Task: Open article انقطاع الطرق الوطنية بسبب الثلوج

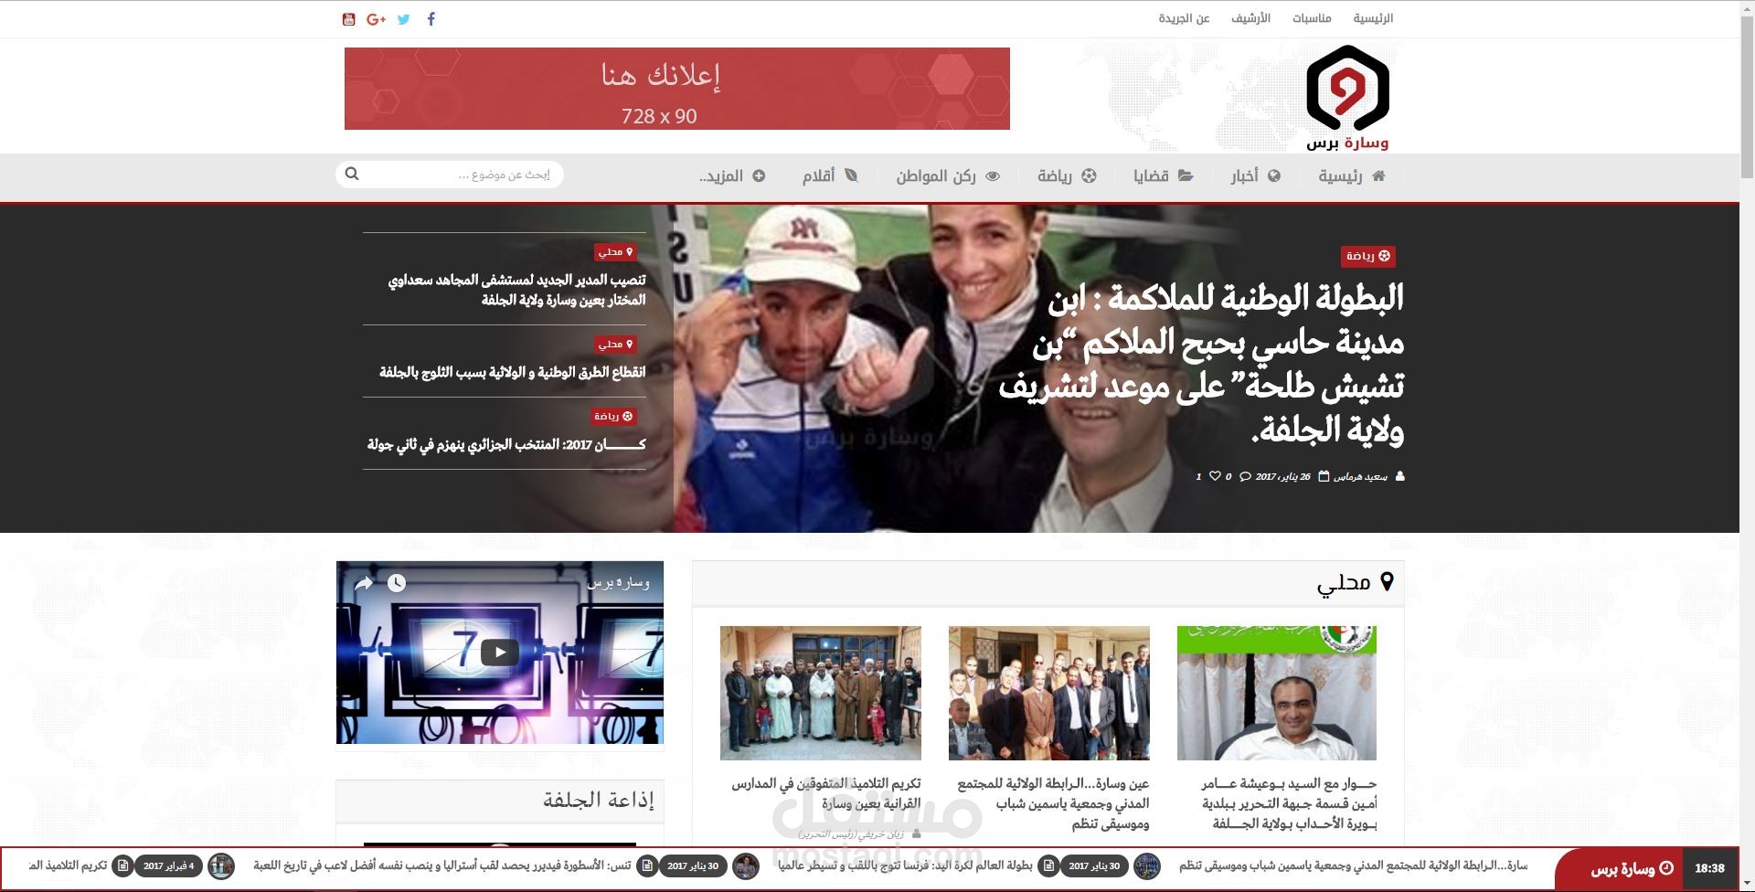Action: tap(513, 372)
